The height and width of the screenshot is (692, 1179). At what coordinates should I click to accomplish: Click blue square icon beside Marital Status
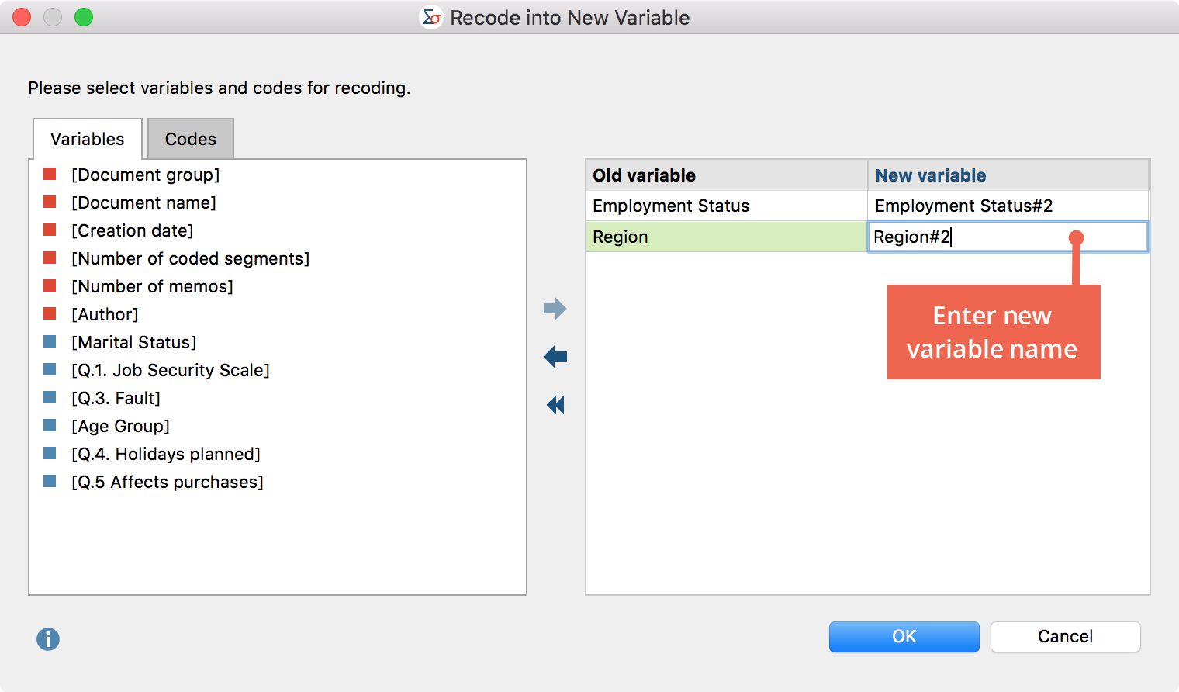coord(50,341)
